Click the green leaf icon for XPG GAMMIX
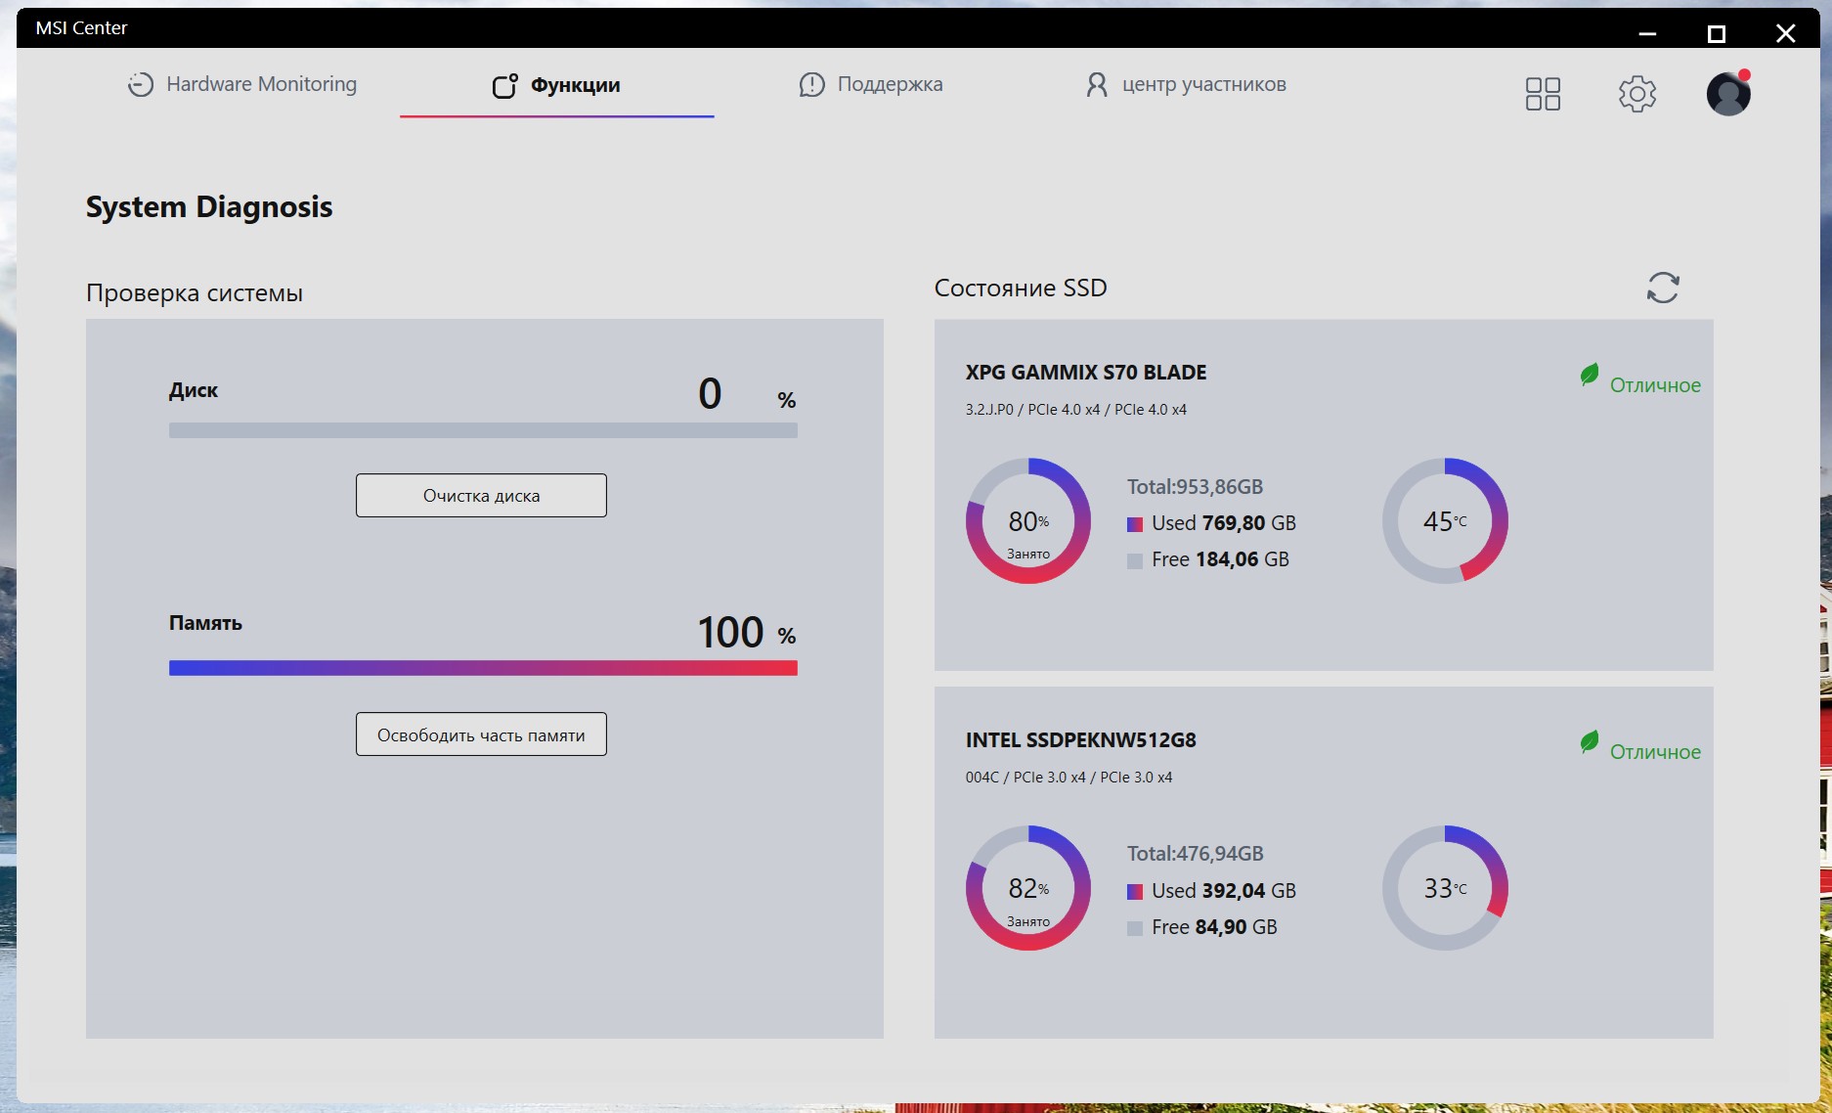Image resolution: width=1832 pixels, height=1113 pixels. coord(1590,375)
